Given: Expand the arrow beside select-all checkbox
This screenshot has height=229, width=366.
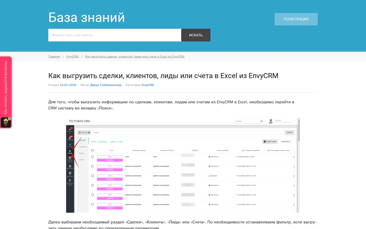Looking at the screenshot, I should tap(95, 151).
